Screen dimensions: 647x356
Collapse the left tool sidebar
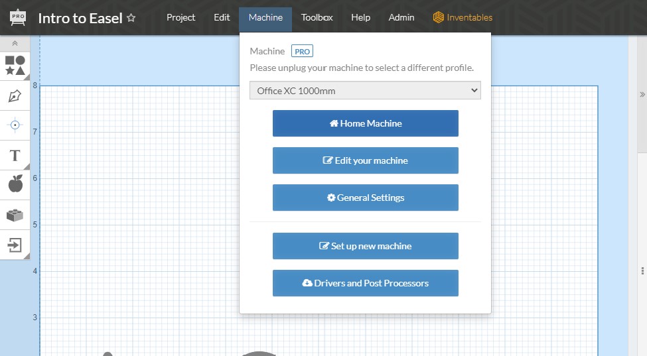[15, 43]
